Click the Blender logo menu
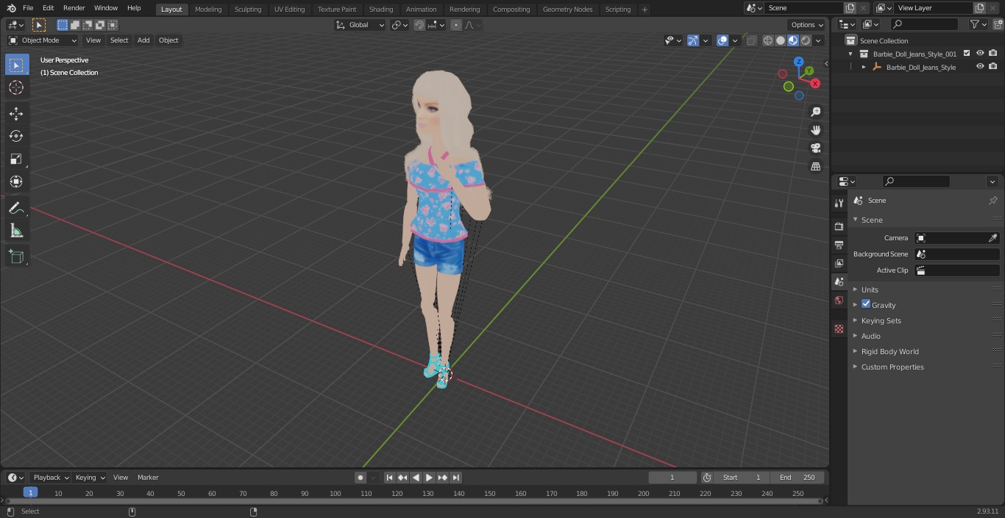Viewport: 1005px width, 518px height. (x=11, y=8)
